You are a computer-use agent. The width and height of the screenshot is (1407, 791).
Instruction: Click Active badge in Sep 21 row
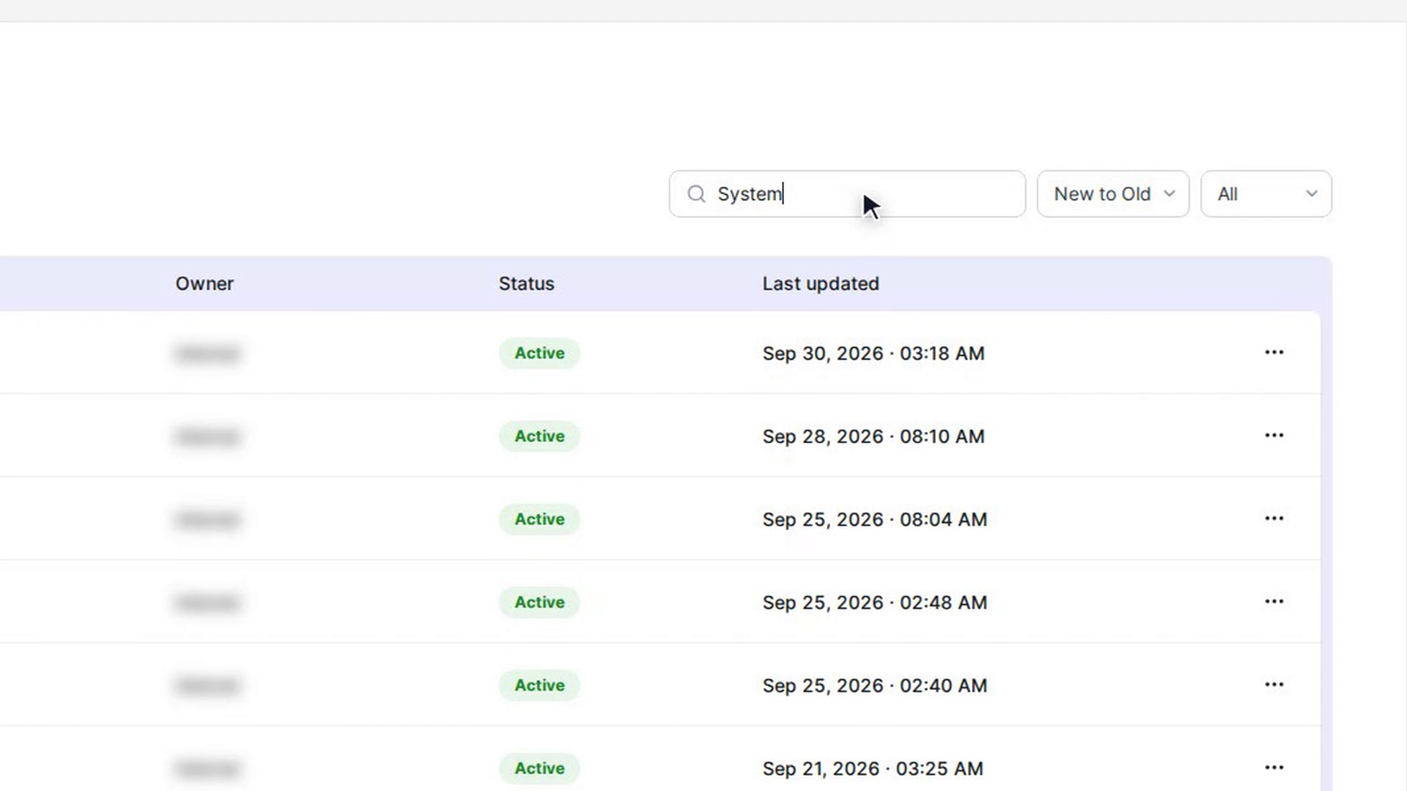pos(539,768)
